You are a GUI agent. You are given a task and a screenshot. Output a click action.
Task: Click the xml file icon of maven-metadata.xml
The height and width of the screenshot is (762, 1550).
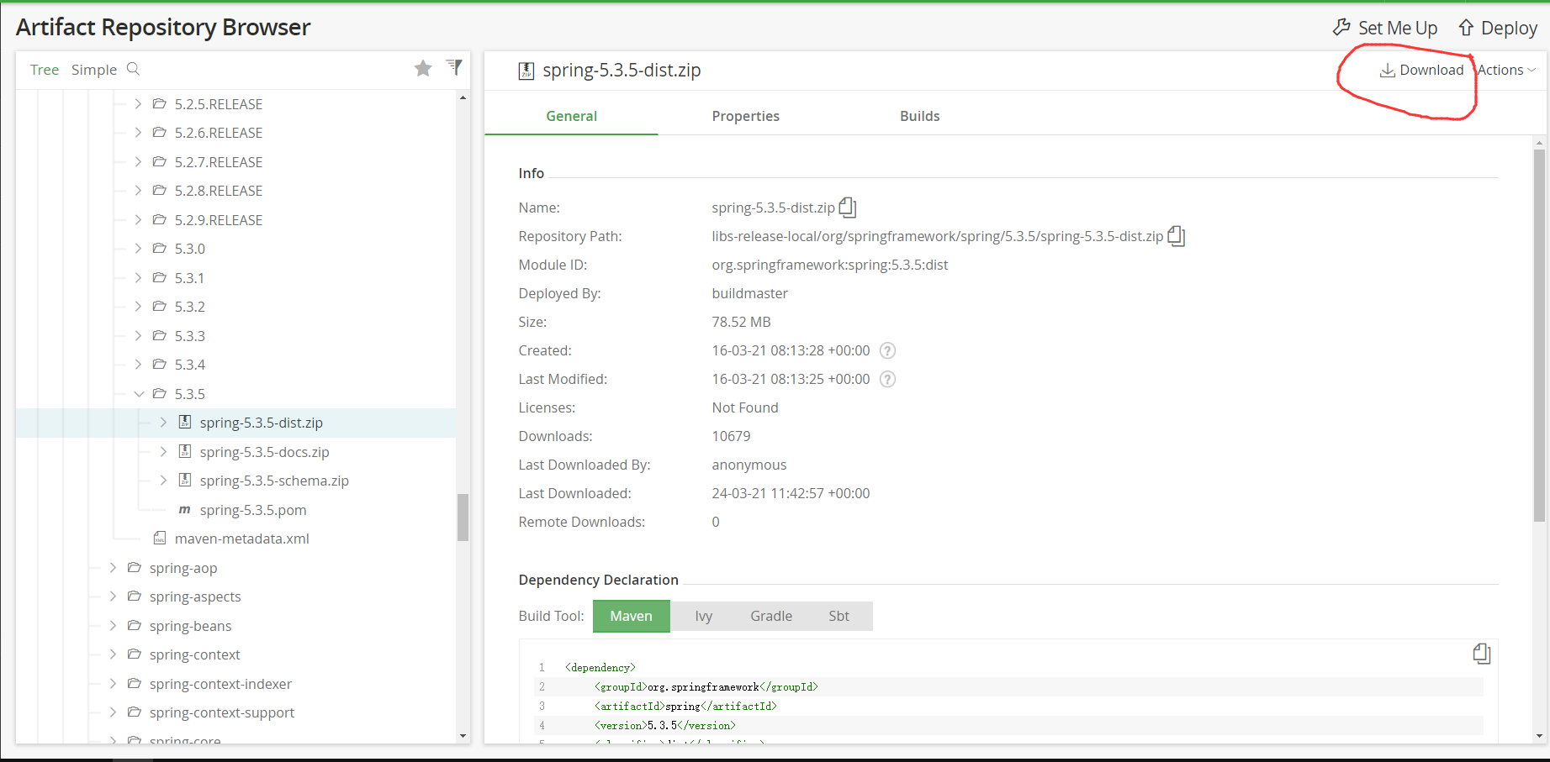pos(160,538)
